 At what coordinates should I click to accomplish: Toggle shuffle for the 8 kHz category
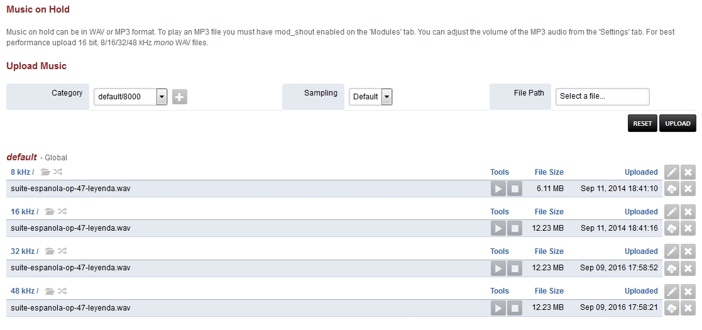point(62,172)
